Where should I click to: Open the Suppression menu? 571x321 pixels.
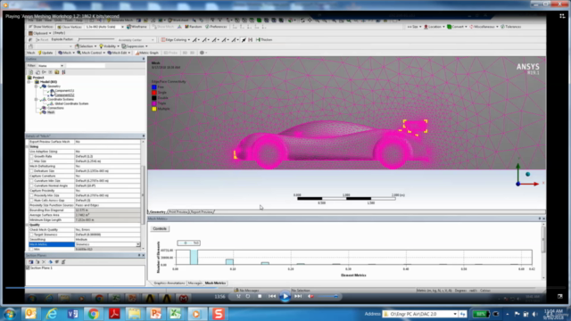tap(135, 46)
